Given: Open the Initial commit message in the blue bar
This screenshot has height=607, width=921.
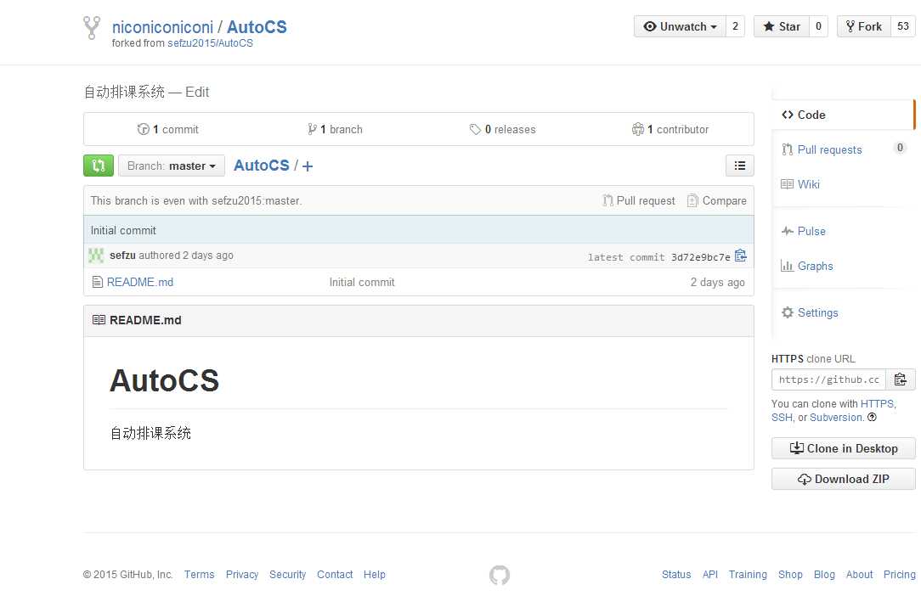Looking at the screenshot, I should click(x=123, y=231).
